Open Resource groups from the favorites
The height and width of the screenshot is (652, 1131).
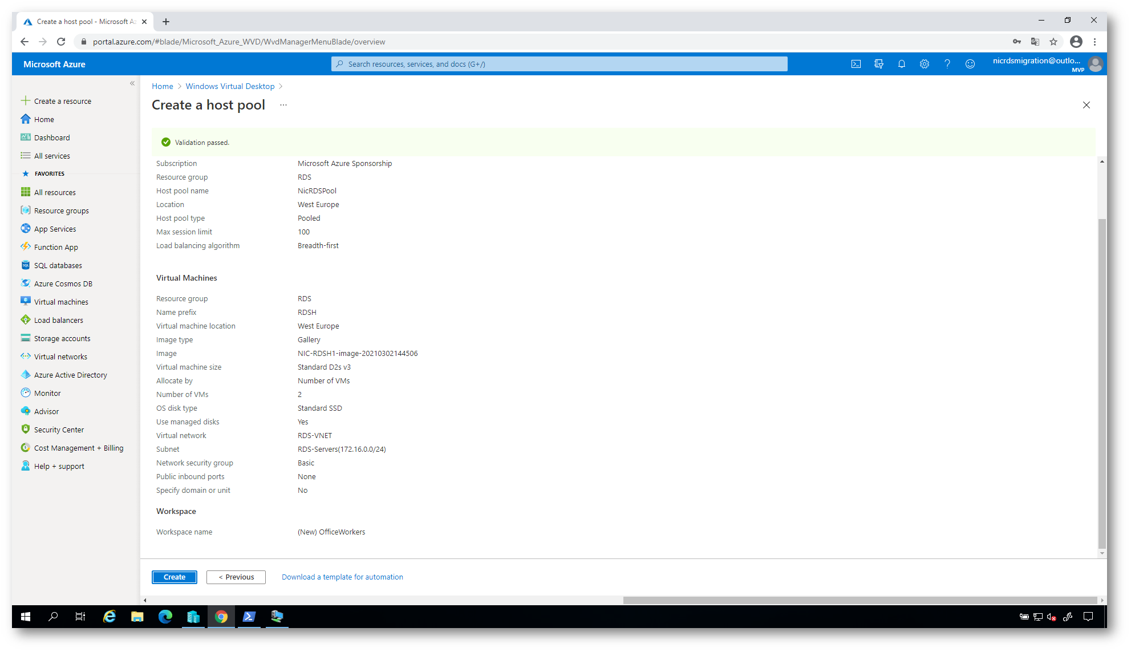(61, 210)
